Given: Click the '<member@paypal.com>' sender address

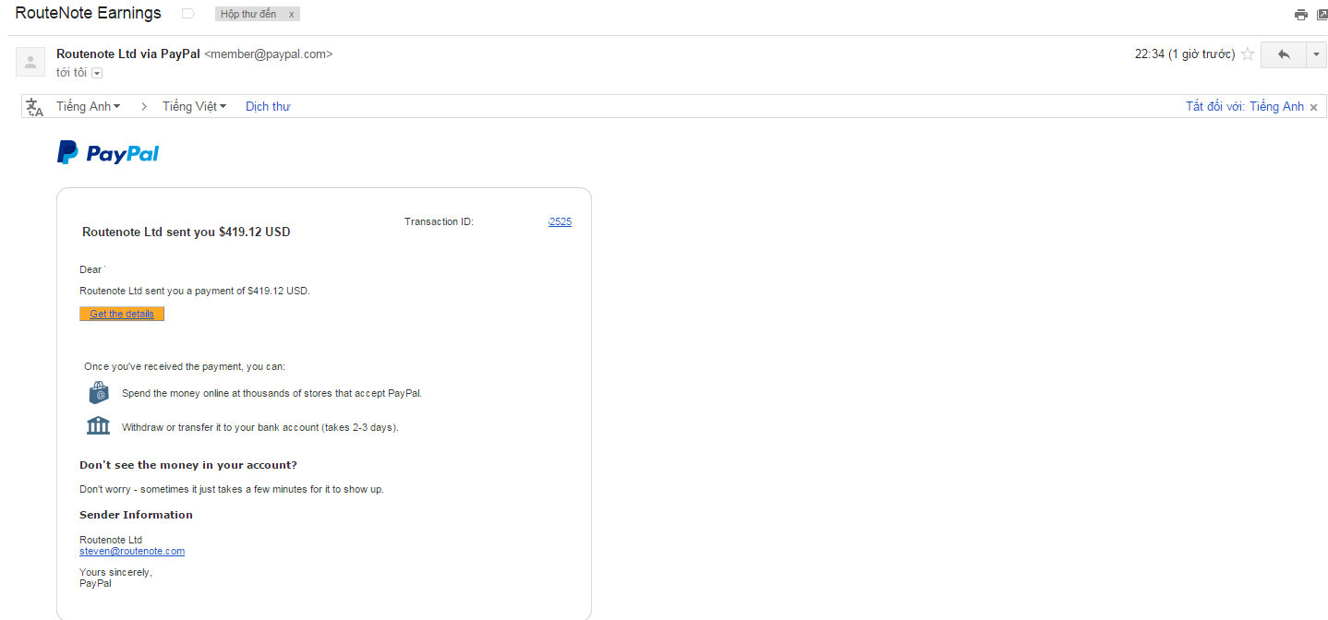Looking at the screenshot, I should point(268,54).
